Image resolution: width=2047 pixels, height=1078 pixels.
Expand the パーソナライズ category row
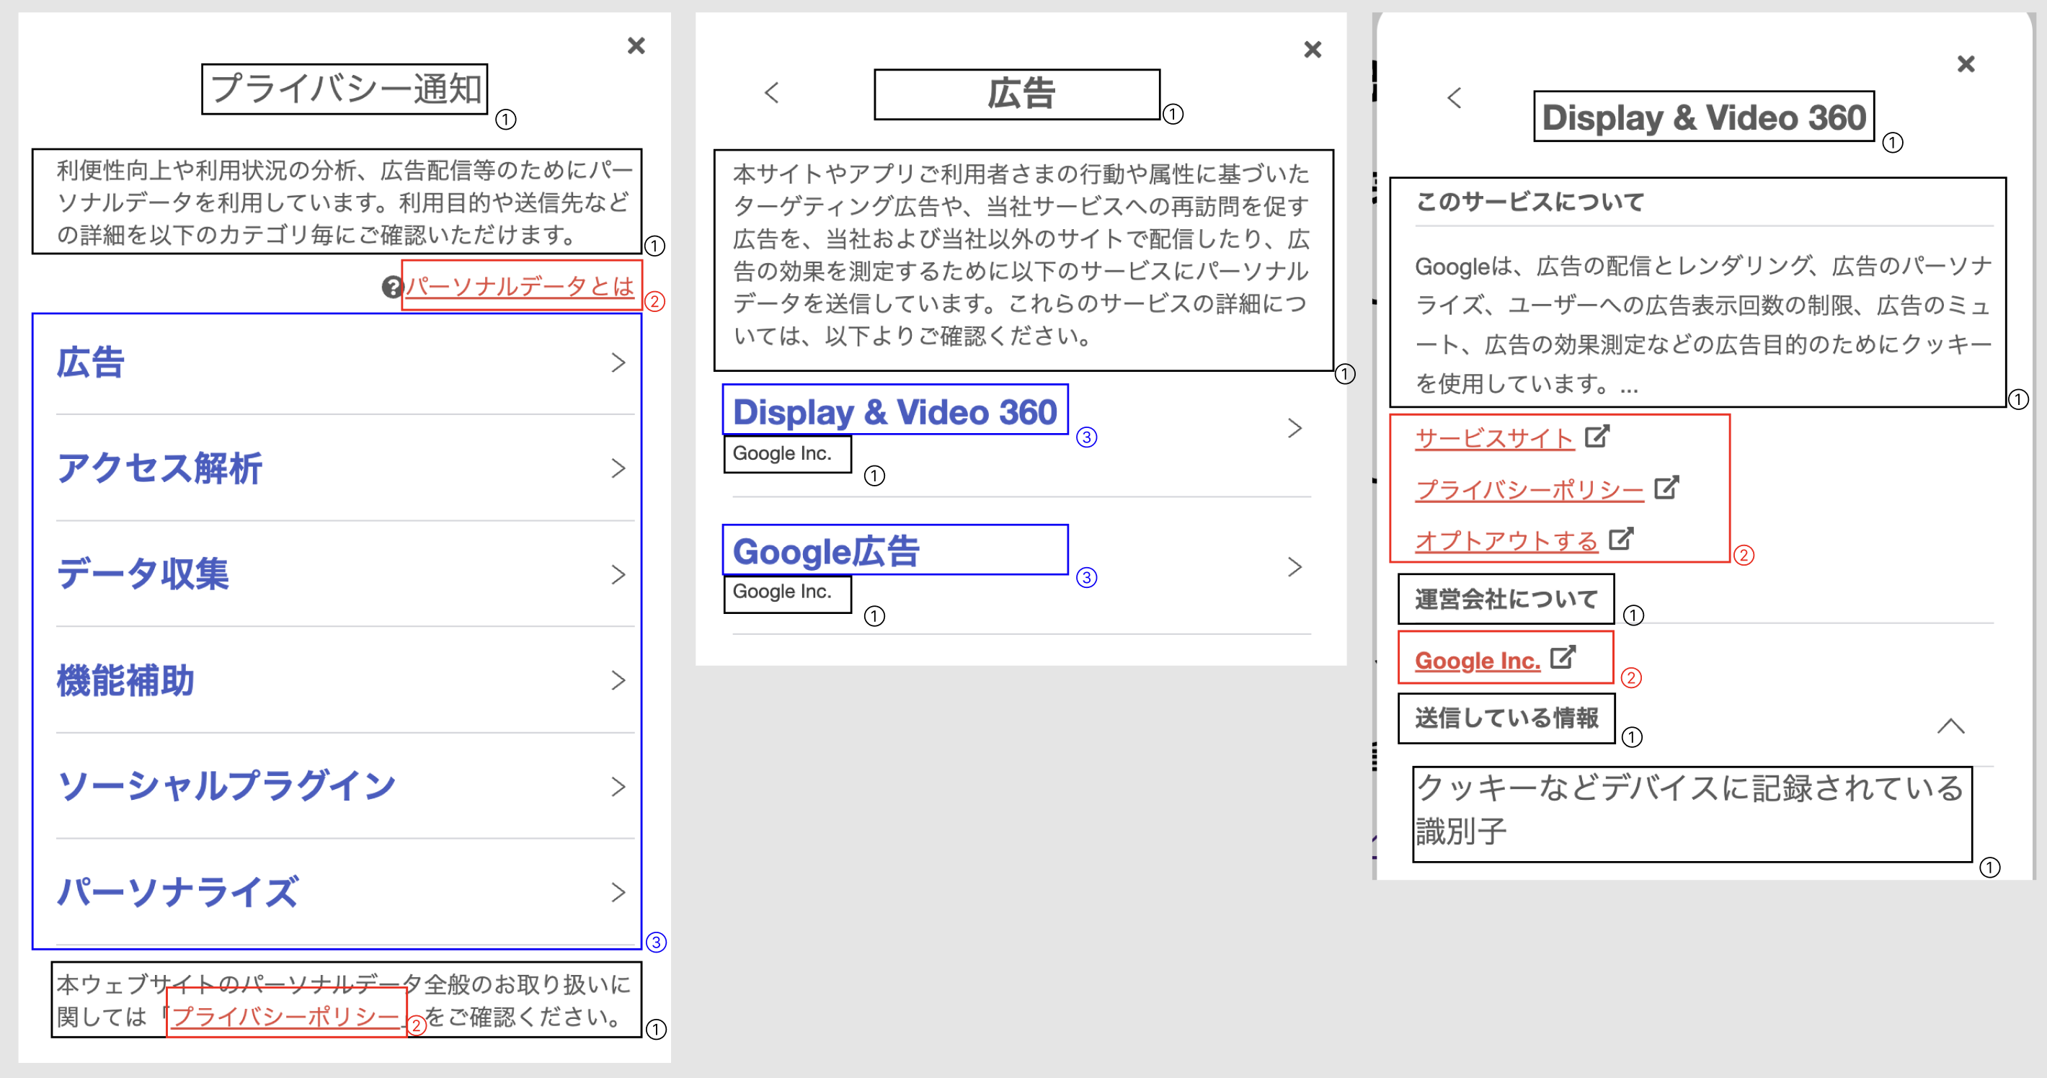[x=619, y=893]
